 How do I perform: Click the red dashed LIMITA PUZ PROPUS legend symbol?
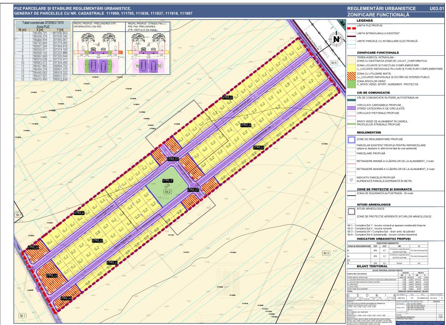(x=351, y=28)
